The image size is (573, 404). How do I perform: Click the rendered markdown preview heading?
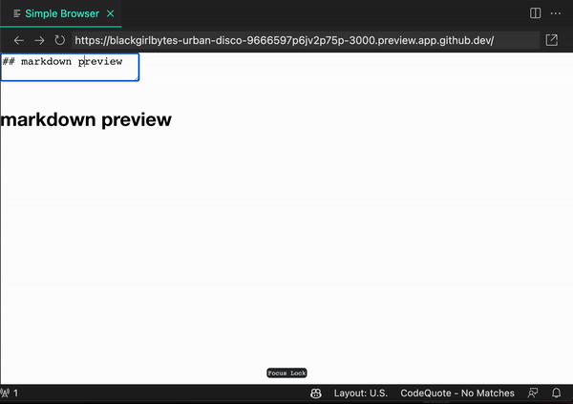click(x=86, y=119)
